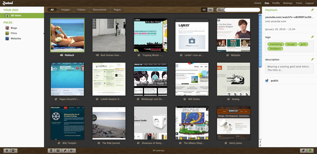Click the move-to-pack folder icon in bottom toolbar
Screen dimensions: 317x154
pos(58,151)
